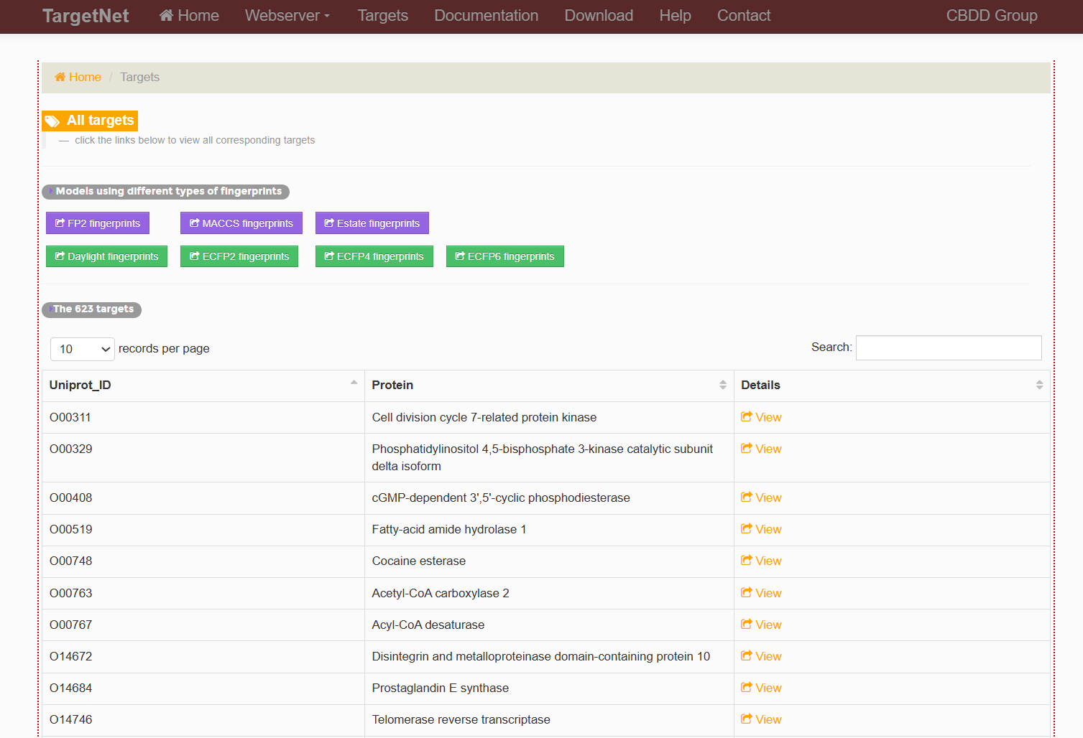Select the Acetyl-CoA carboxylase 2 cell

click(x=549, y=594)
